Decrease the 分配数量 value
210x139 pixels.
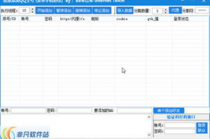[x=166, y=12]
